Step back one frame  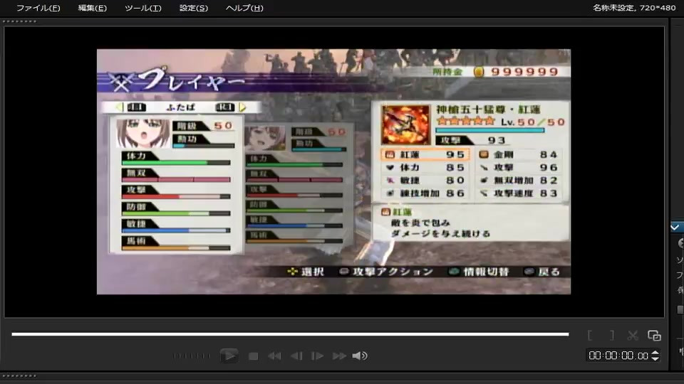tap(296, 356)
